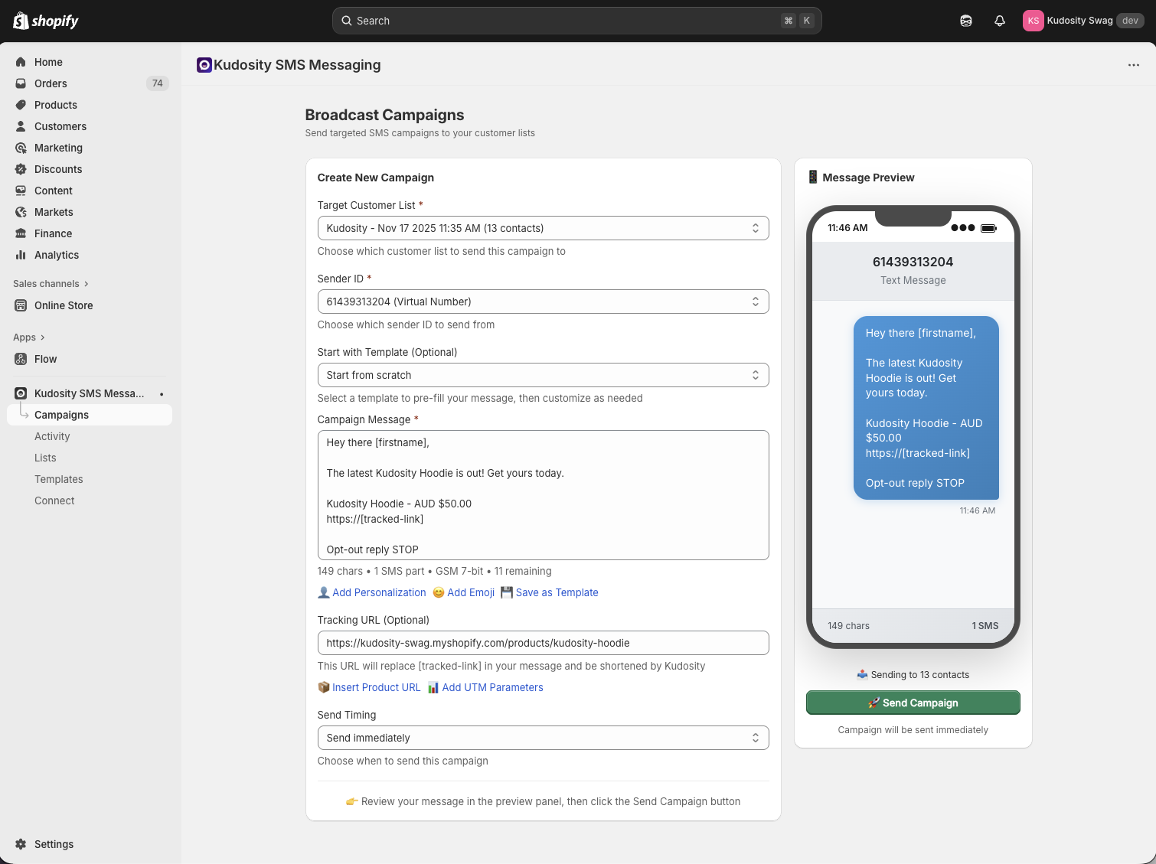
Task: Click the Orders count badge 74
Action: (157, 83)
